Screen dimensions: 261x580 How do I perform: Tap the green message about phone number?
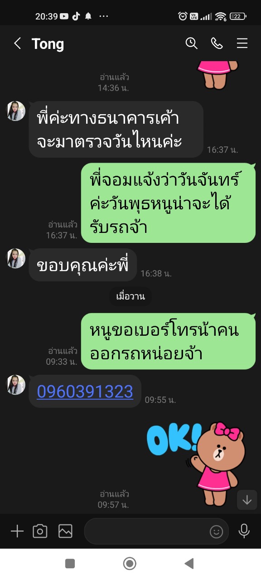(x=168, y=342)
